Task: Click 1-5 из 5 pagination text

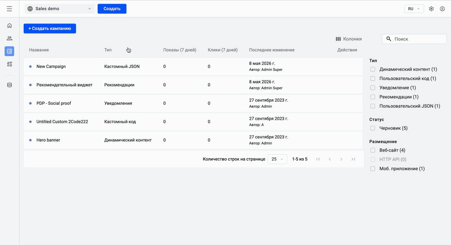Action: tap(300, 159)
